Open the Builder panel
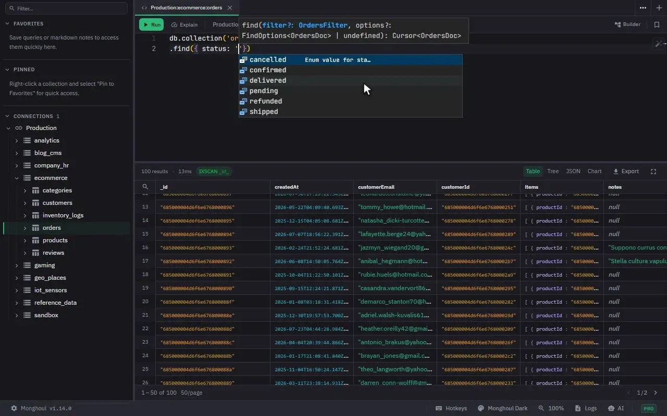The width and height of the screenshot is (667, 416). click(x=627, y=24)
